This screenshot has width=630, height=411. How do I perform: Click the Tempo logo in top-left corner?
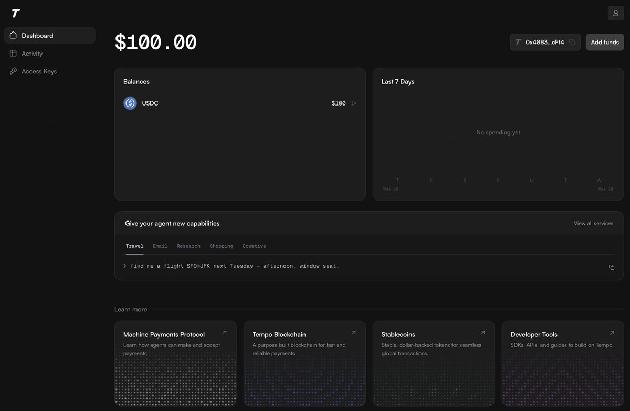pyautogui.click(x=16, y=13)
